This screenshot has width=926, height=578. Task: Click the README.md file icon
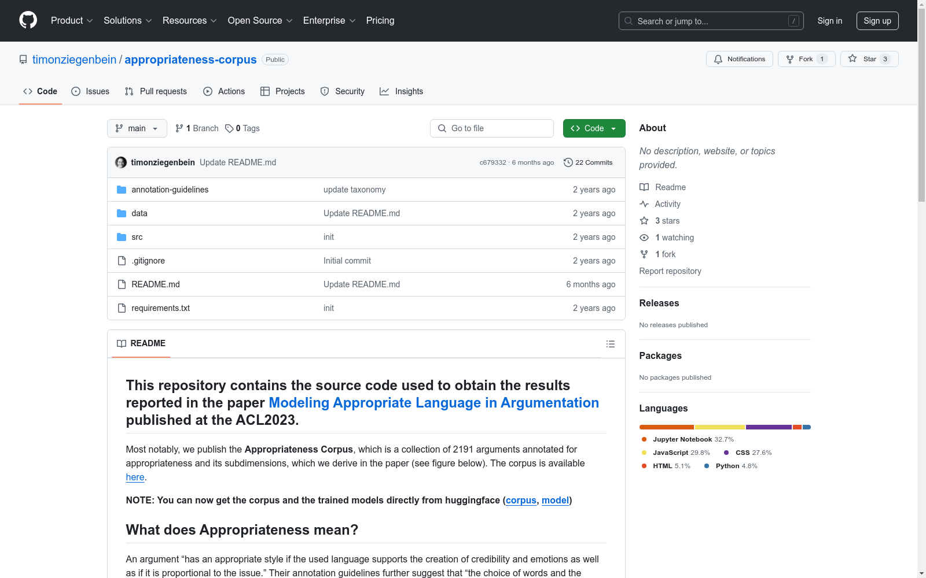coord(122,284)
